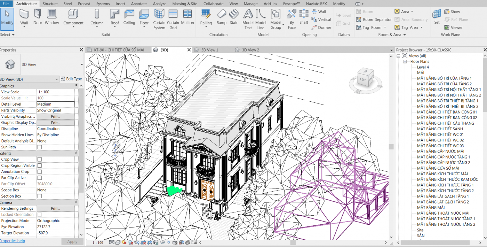This screenshot has width=487, height=247.
Task: Collapse the Graphics properties section
Action: [76, 86]
